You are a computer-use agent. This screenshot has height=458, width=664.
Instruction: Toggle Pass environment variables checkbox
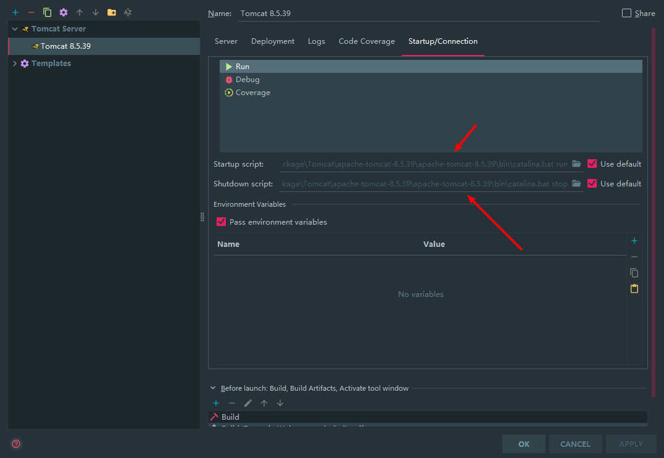(221, 222)
